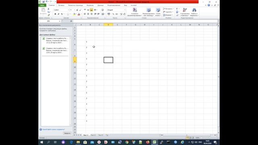Switch to the Data ribbon tab
Screen dimensions: 258x145
[100, 5]
